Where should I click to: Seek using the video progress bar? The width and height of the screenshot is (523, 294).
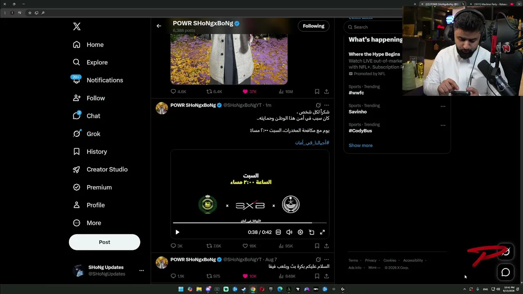click(250, 223)
